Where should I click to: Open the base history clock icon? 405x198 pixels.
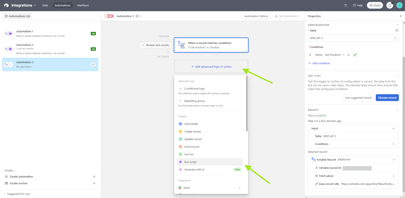(346, 5)
